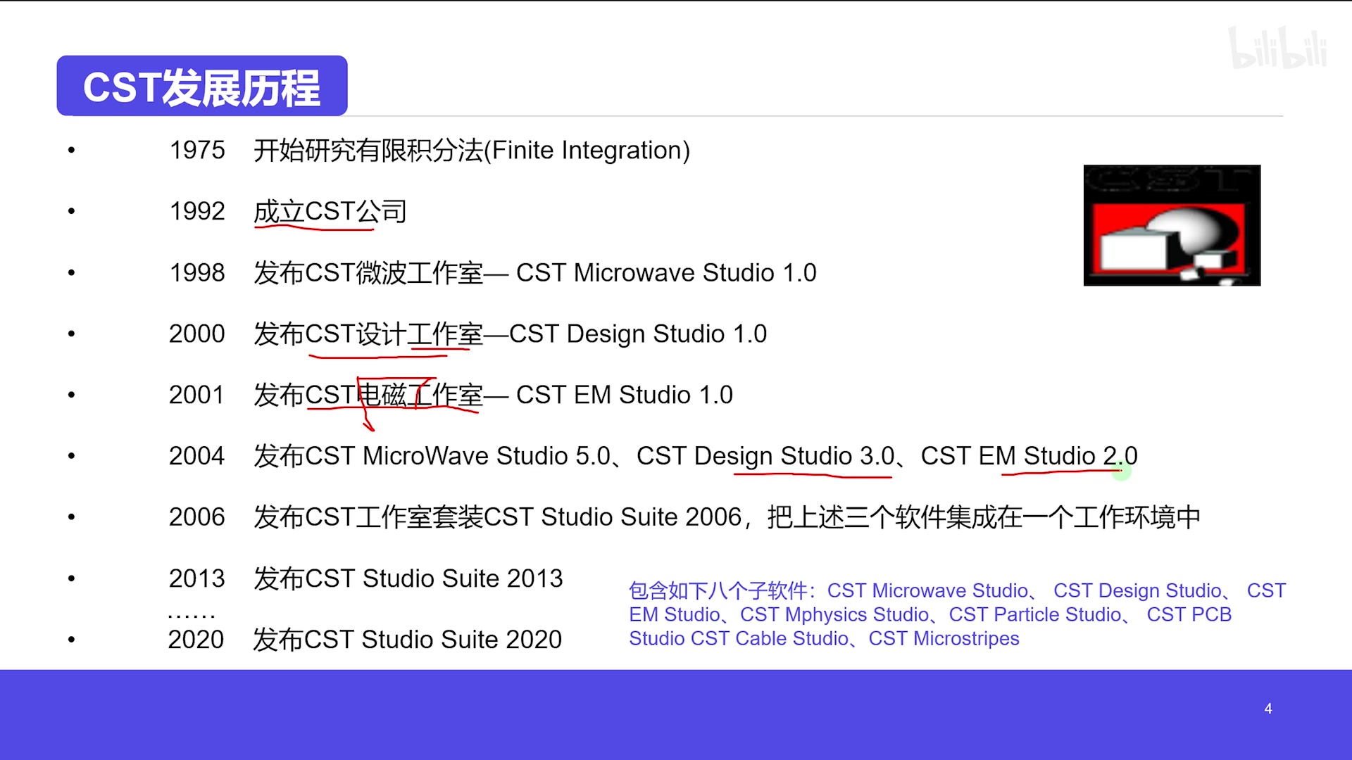The width and height of the screenshot is (1352, 760).
Task: Click CST Microstripes in blue note
Action: [x=944, y=638]
